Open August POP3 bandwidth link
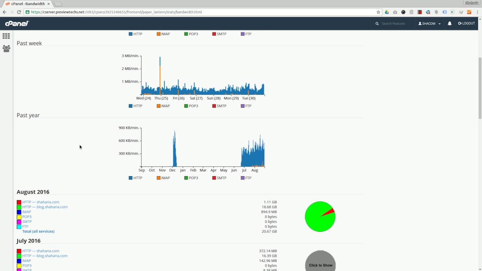 [x=27, y=217]
